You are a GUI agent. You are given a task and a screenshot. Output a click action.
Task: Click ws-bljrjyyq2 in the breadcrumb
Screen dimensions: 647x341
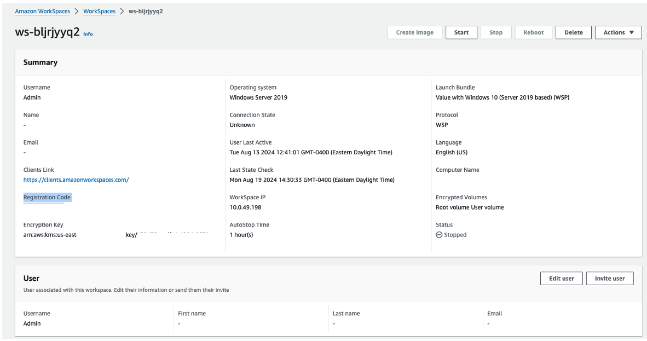[146, 11]
